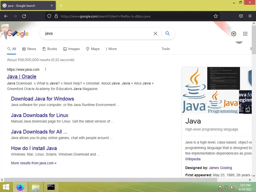Open the Firefox hamburger menu
This screenshot has height=192, width=256.
tap(250, 16)
